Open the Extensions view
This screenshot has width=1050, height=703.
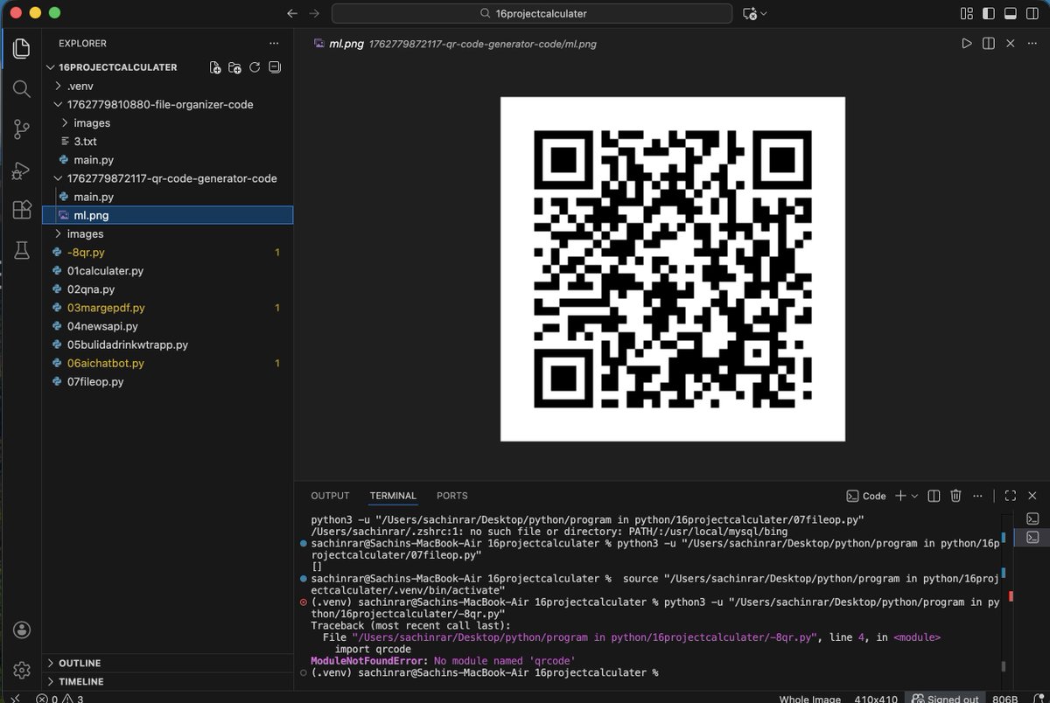point(21,211)
